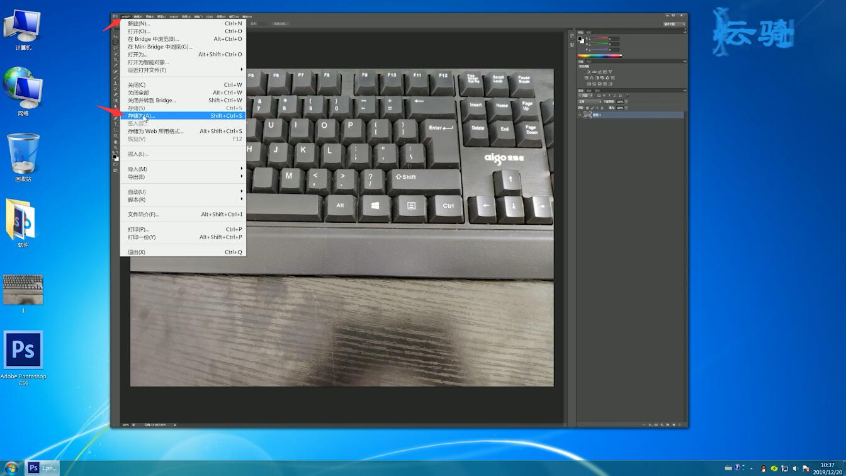Image resolution: width=846 pixels, height=476 pixels.
Task: Click the red R slider in Color panel
Action: (x=600, y=38)
